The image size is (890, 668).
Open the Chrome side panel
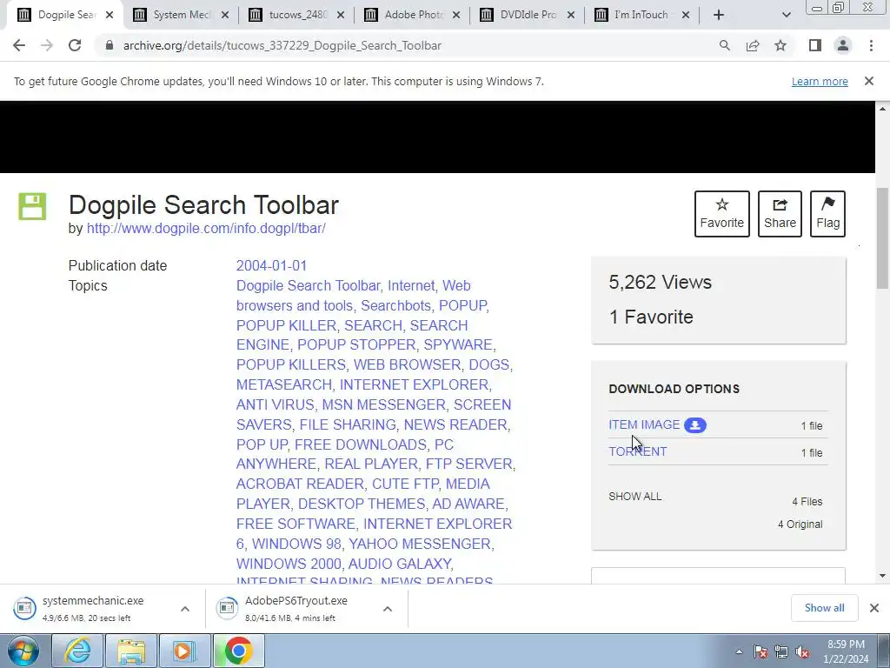(815, 45)
